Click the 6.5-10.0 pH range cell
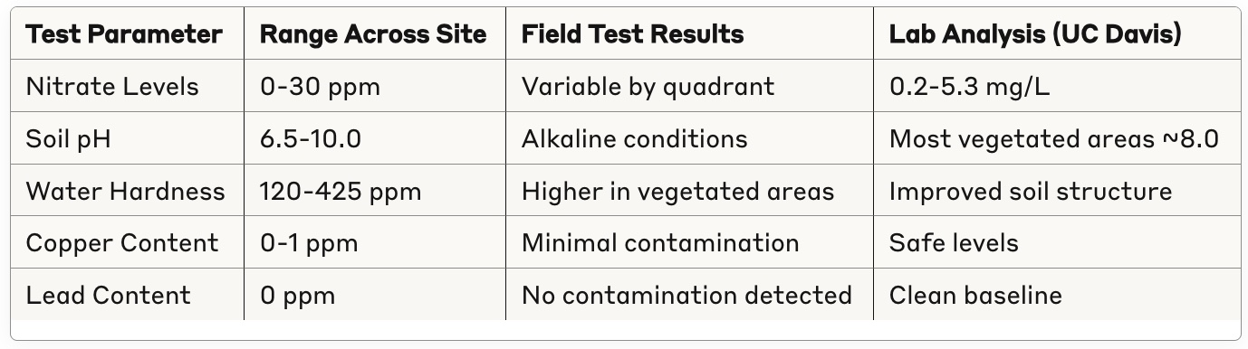The image size is (1248, 349). (x=310, y=138)
